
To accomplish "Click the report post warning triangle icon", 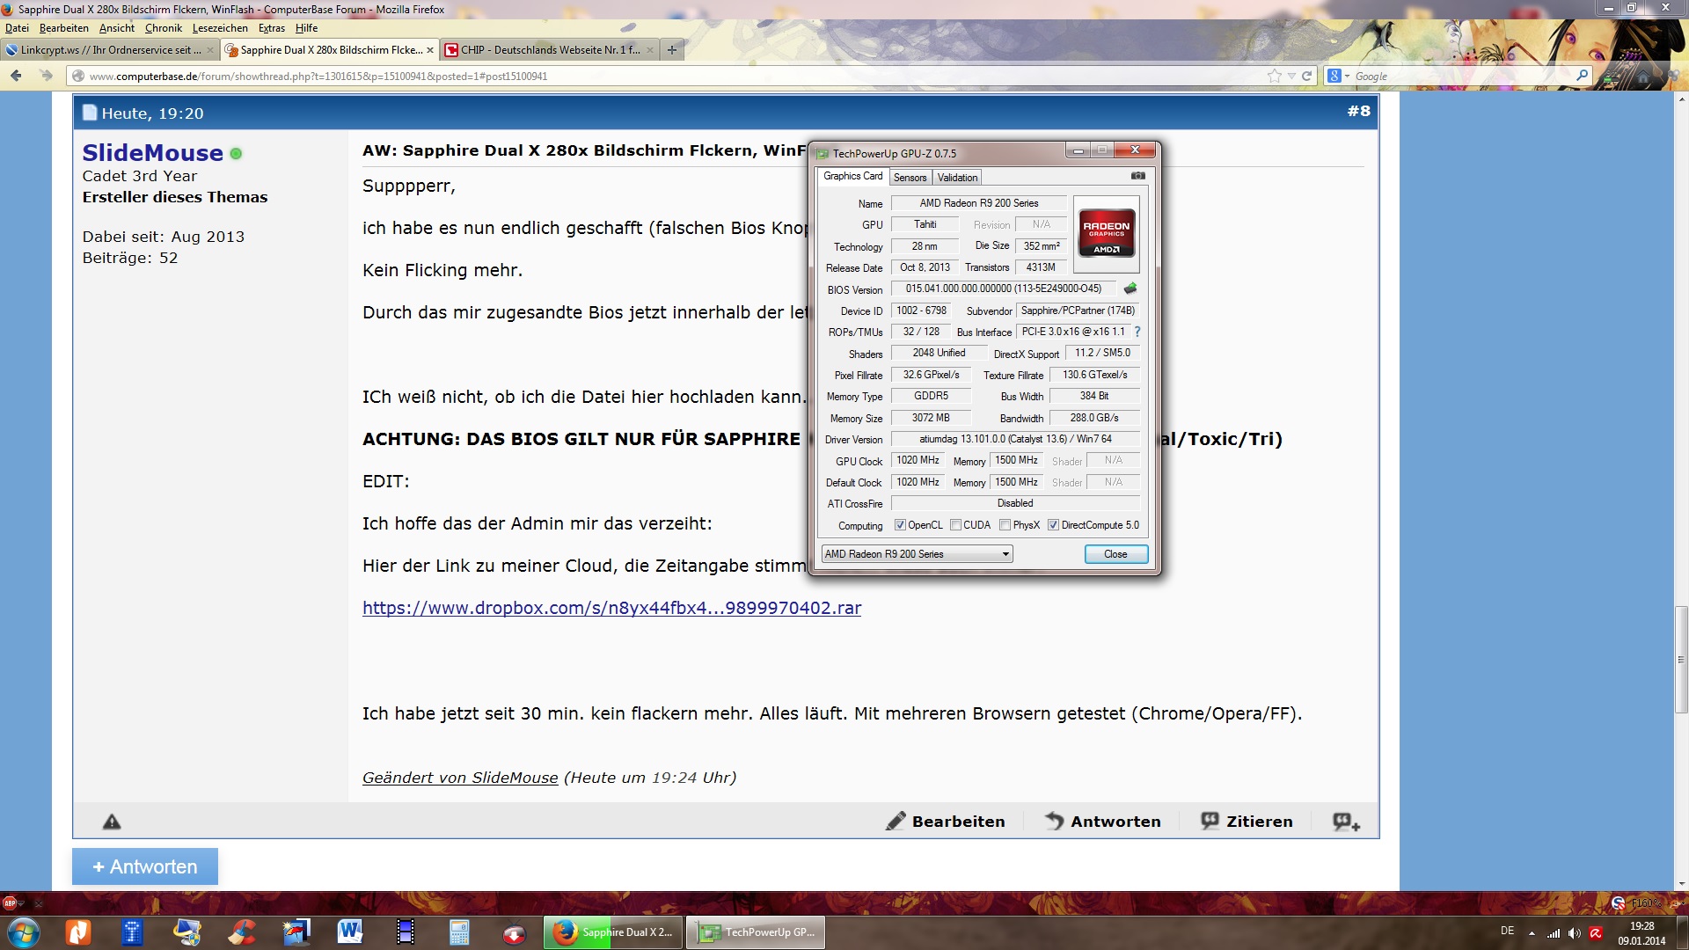I will click(112, 822).
